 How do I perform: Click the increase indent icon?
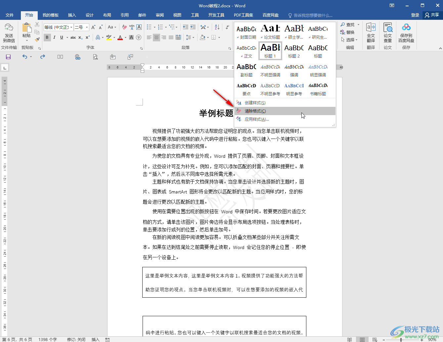[x=193, y=27]
